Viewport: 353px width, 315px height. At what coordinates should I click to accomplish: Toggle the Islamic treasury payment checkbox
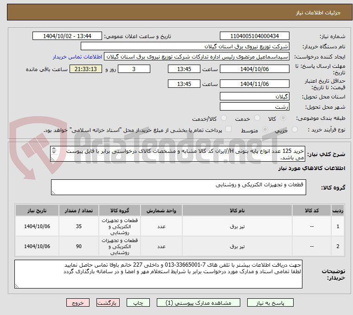(228, 130)
